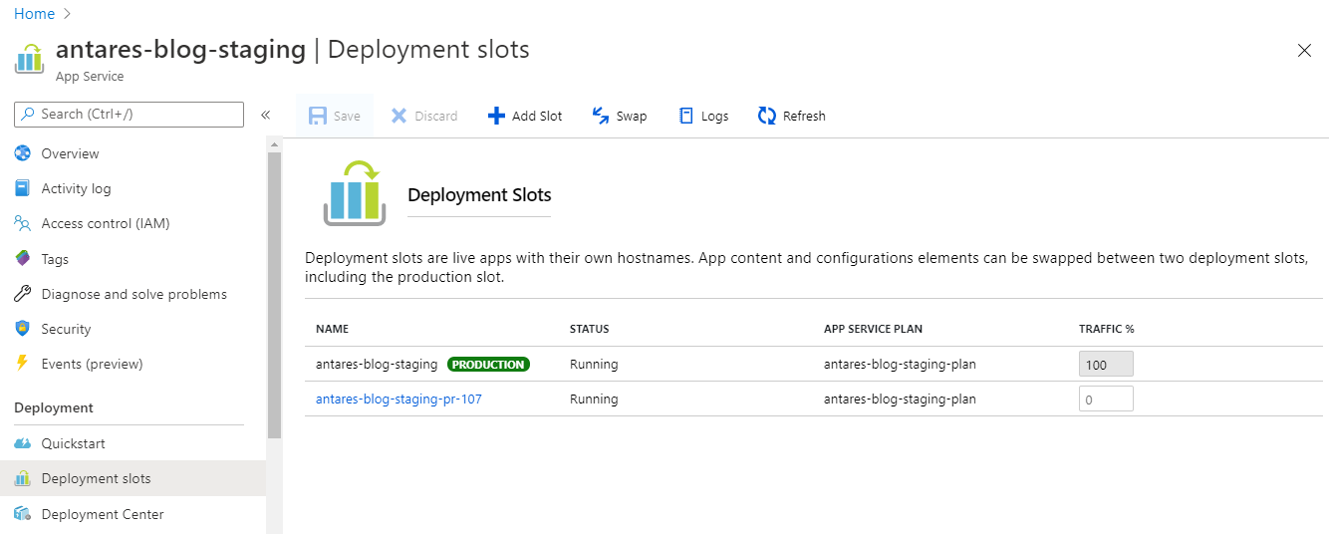The height and width of the screenshot is (534, 1329).
Task: Collapse the sidebar with the double chevron
Action: coord(265,115)
